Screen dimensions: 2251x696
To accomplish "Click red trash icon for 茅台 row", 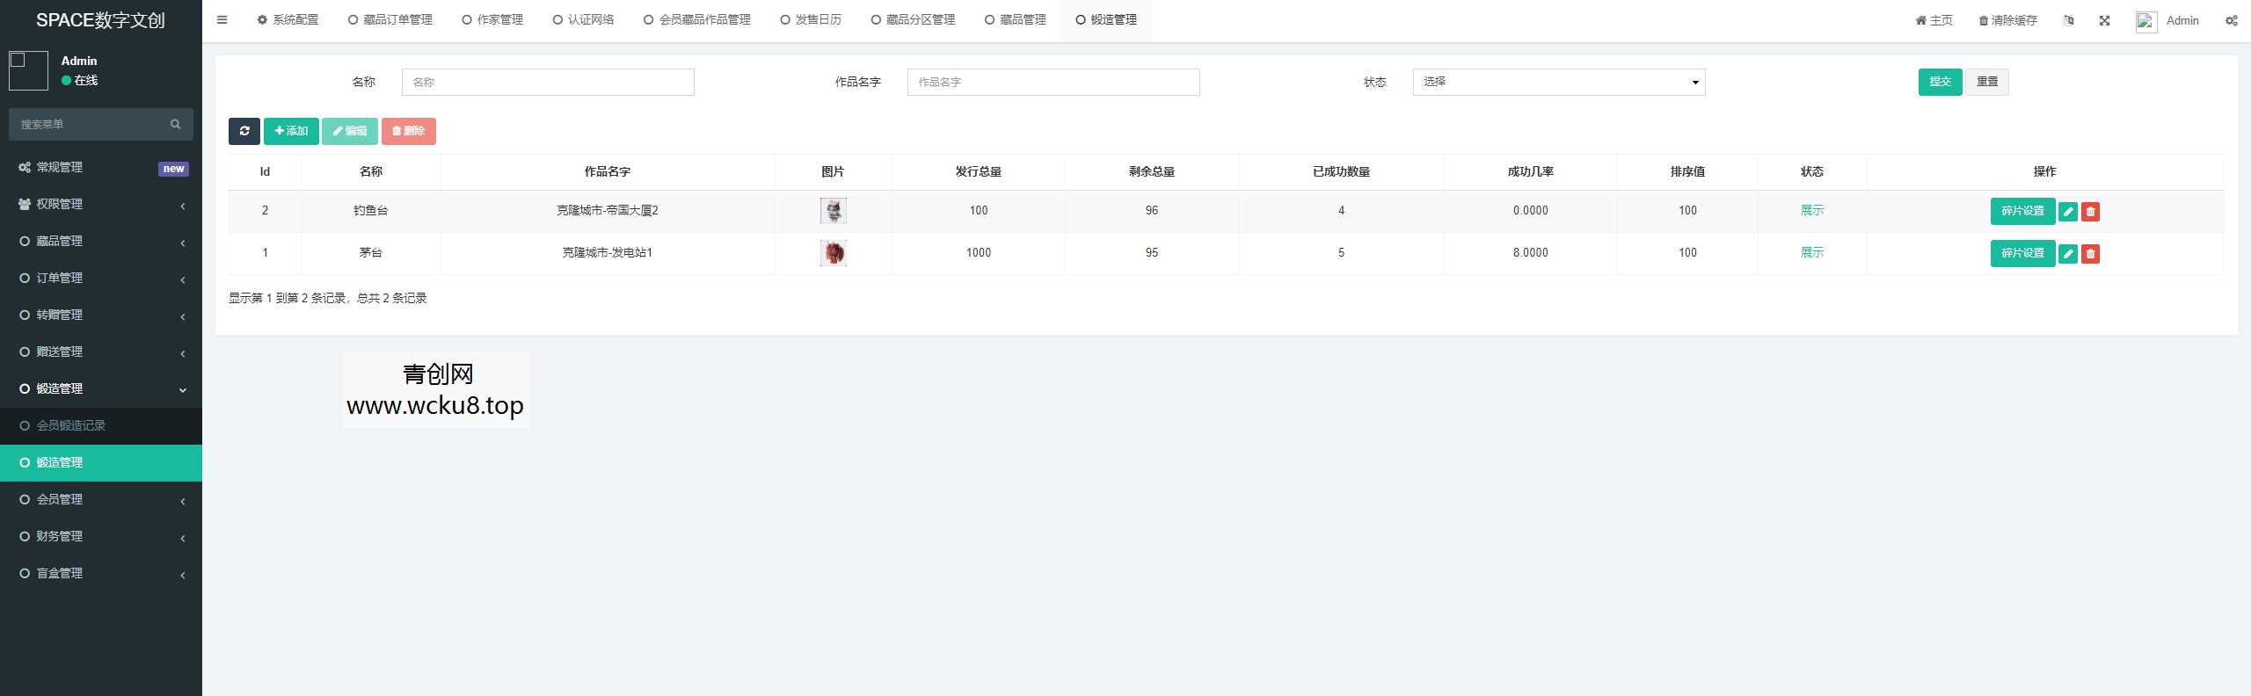I will pyautogui.click(x=2090, y=254).
